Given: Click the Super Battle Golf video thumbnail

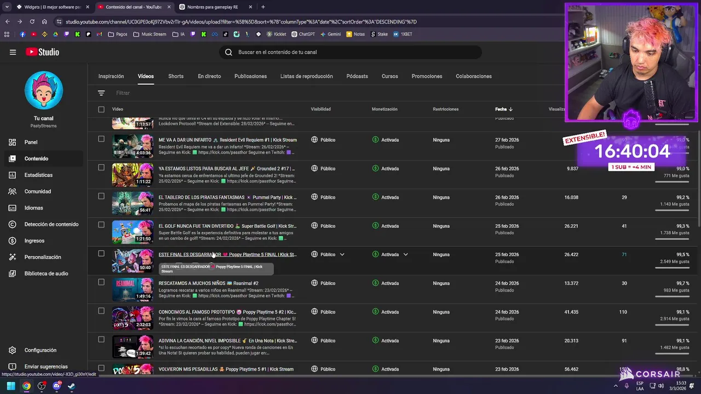Looking at the screenshot, I should 133,232.
